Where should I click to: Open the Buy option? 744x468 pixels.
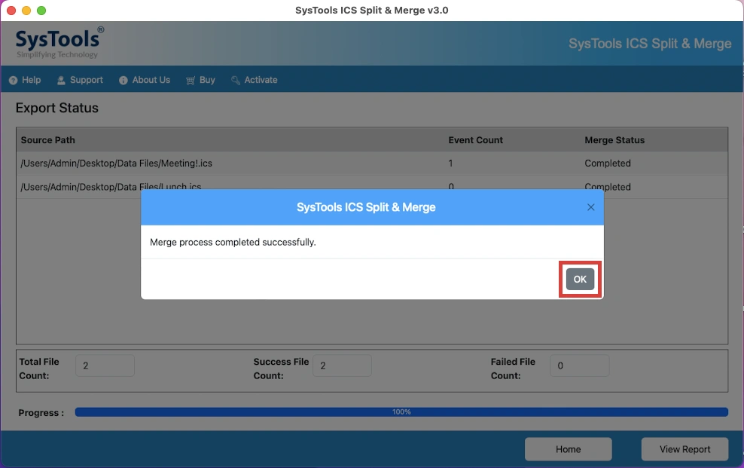coord(201,80)
